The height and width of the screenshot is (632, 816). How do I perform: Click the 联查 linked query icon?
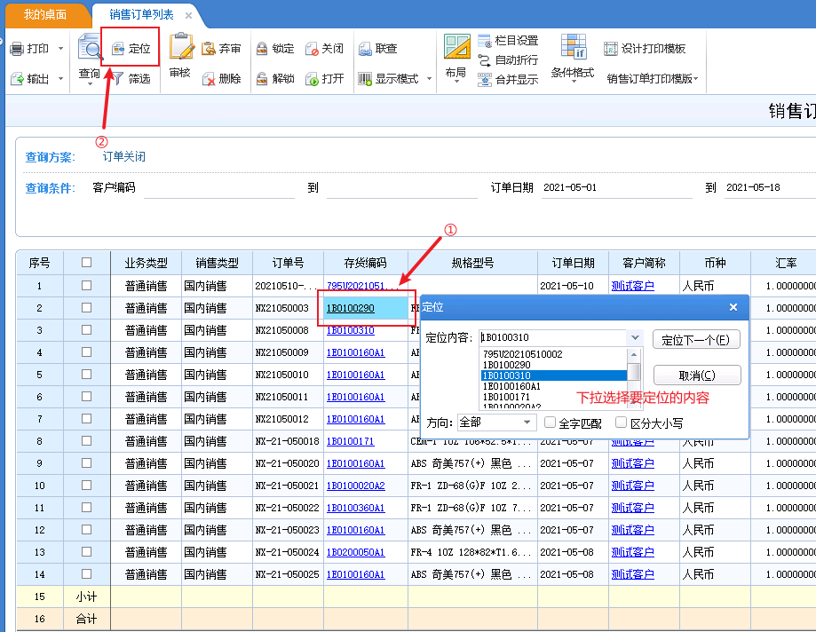(365, 49)
